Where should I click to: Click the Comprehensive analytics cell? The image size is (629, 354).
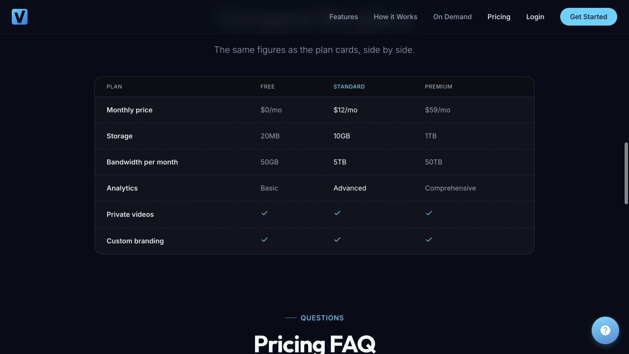[x=451, y=188]
